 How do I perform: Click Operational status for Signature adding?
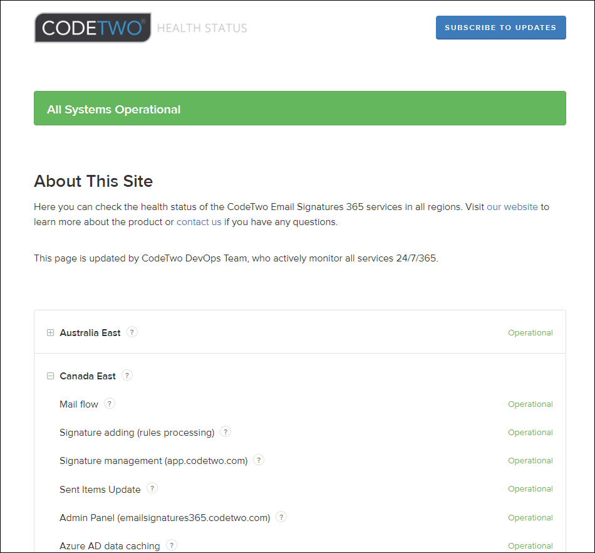[x=530, y=432]
